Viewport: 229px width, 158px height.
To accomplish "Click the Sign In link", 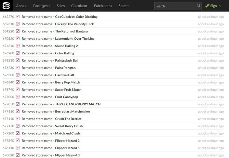I will pos(213,6).
